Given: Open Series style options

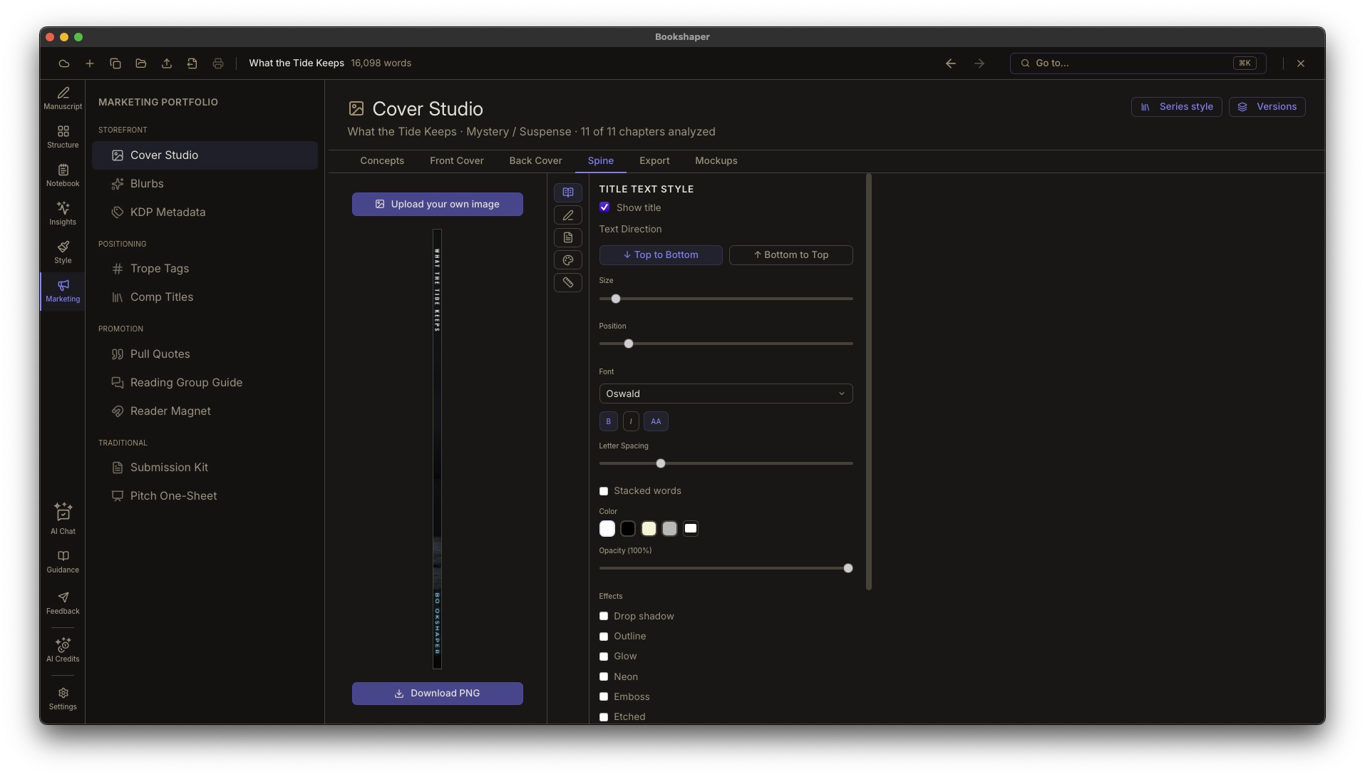Looking at the screenshot, I should pyautogui.click(x=1177, y=107).
